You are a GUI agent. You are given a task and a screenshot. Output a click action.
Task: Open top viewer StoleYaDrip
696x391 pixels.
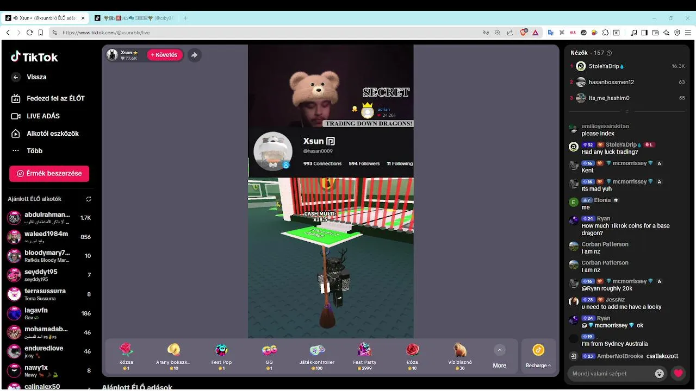click(x=627, y=66)
